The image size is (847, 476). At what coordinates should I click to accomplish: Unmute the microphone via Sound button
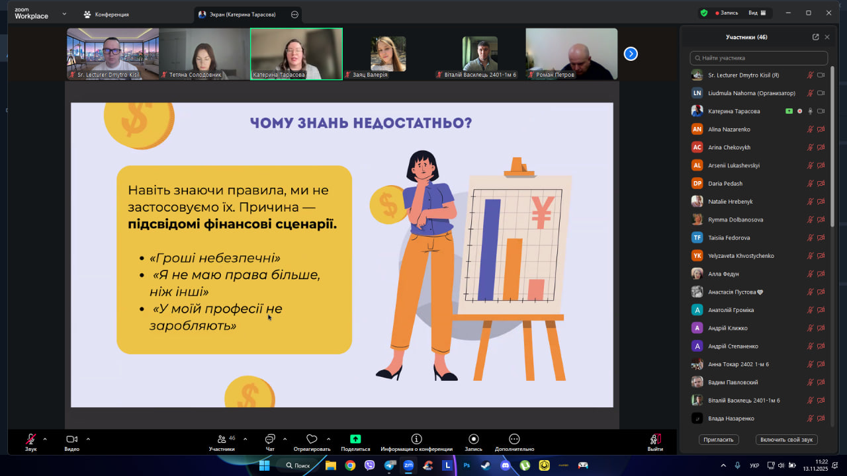(30, 440)
